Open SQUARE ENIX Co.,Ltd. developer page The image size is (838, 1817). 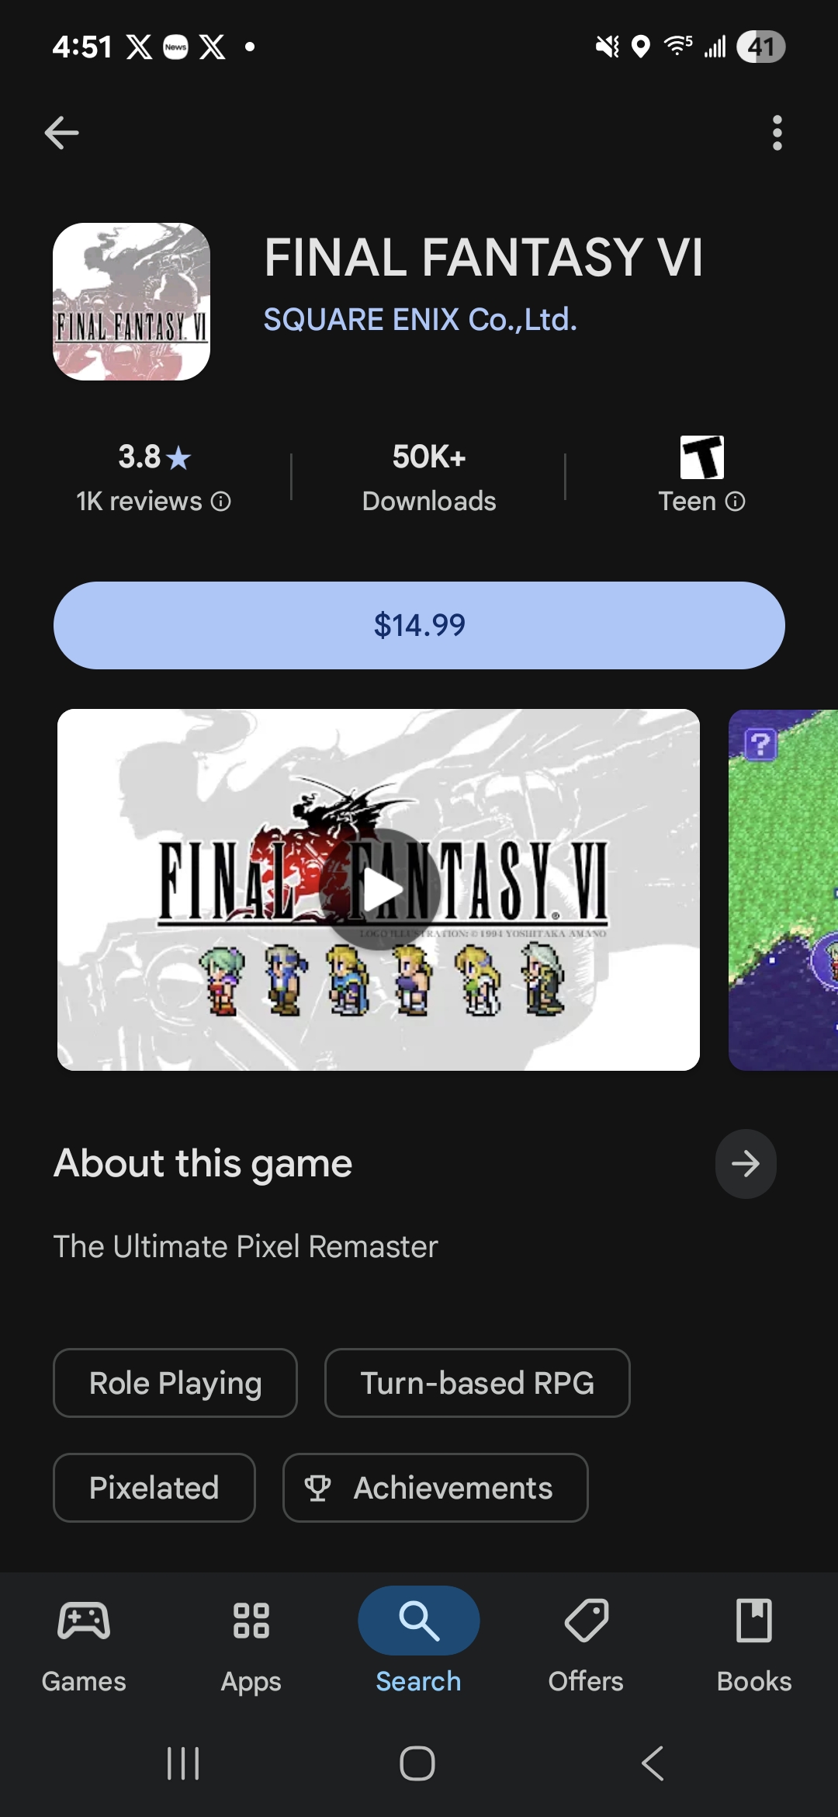coord(421,320)
